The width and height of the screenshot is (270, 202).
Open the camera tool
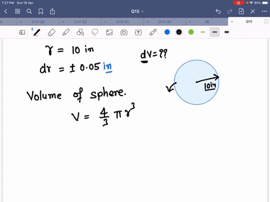click(x=124, y=33)
